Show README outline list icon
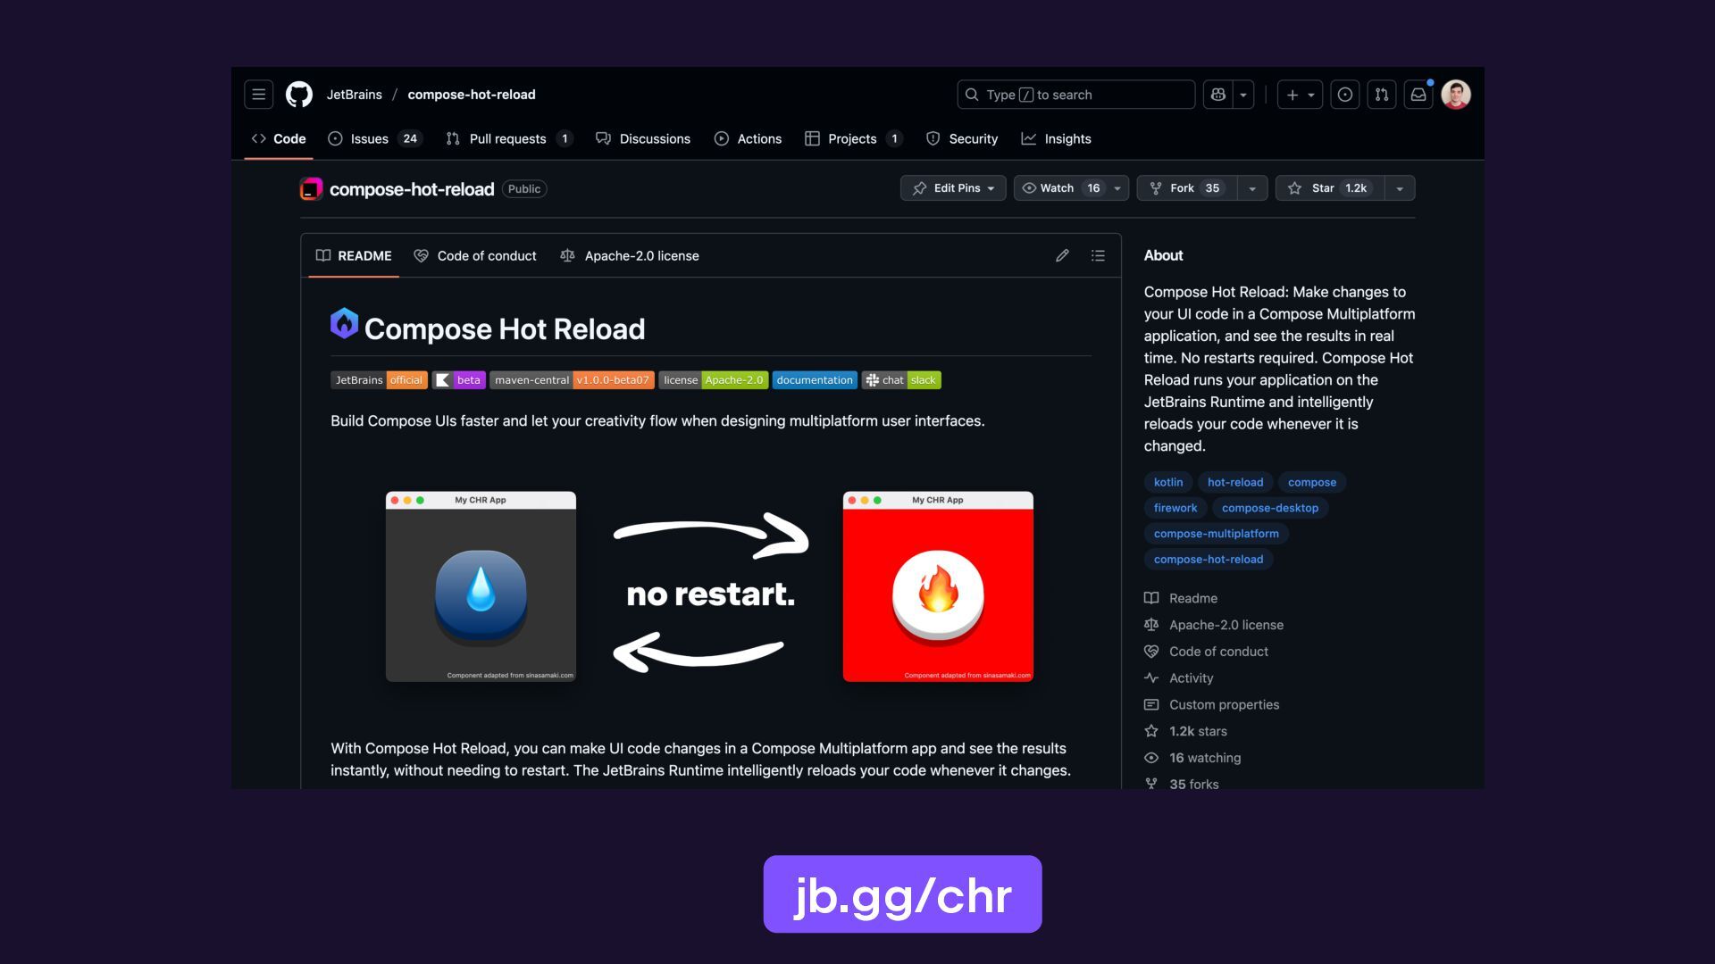The height and width of the screenshot is (964, 1715). 1098,256
